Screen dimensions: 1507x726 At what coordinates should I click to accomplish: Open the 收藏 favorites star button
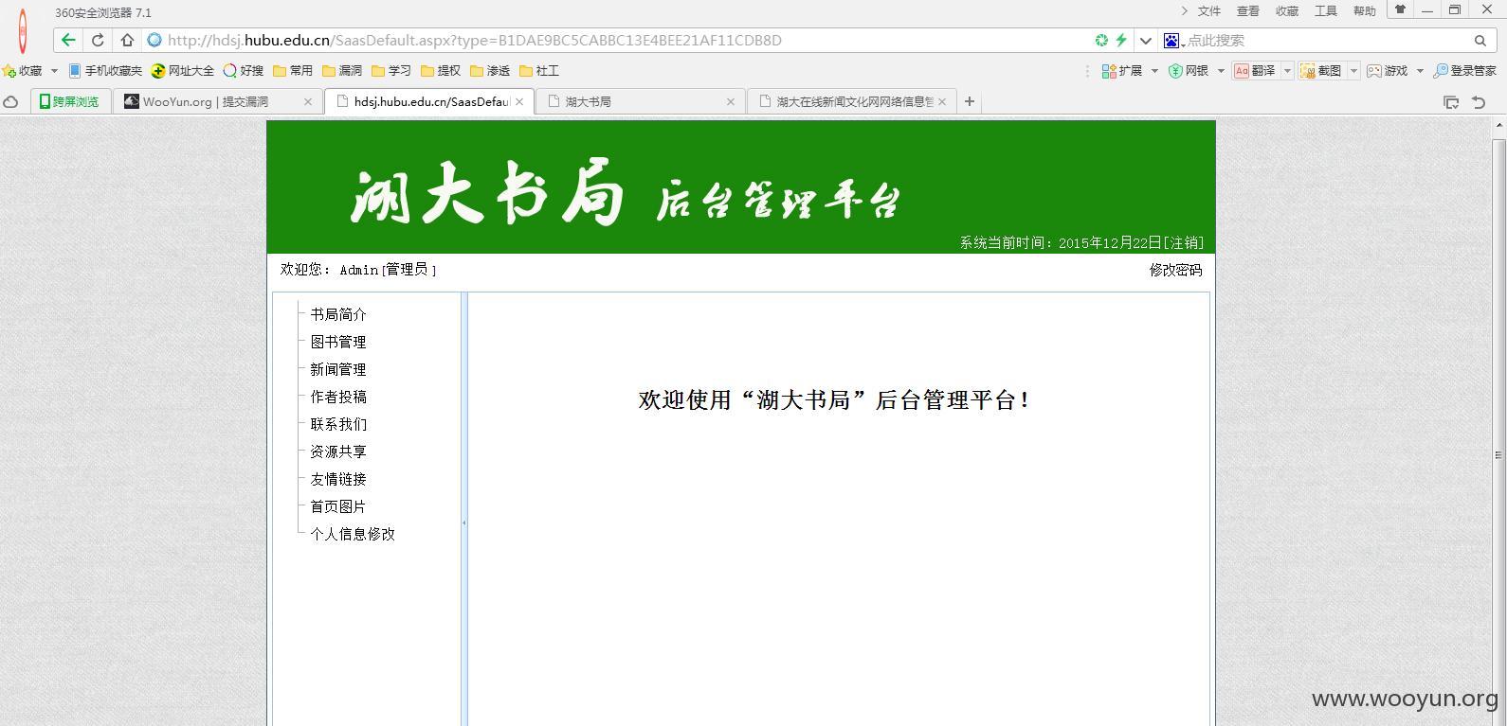[x=23, y=71]
